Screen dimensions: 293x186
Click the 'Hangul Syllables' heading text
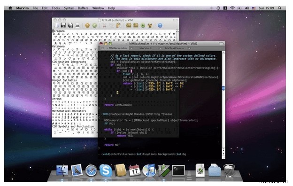click(64, 80)
